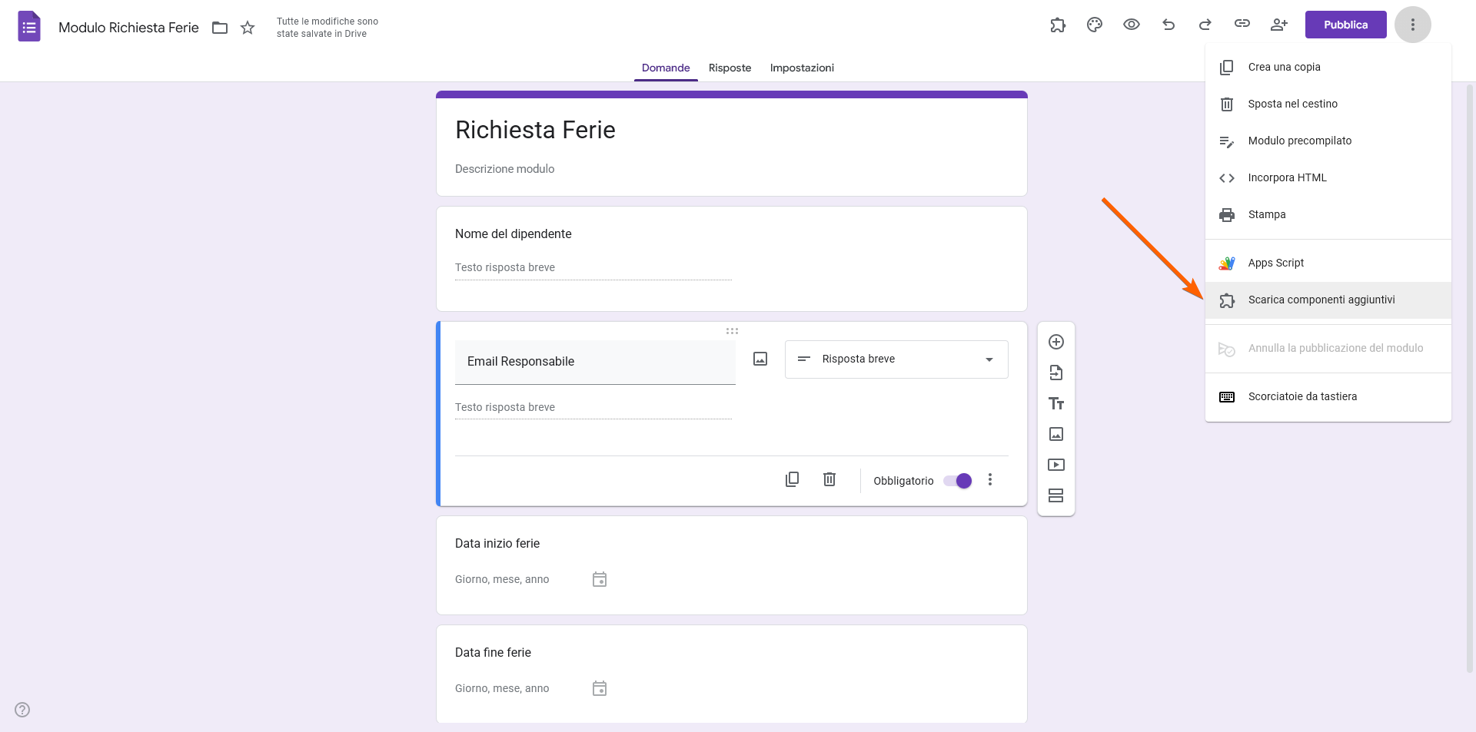Viewport: 1476px width, 732px height.
Task: Add collaborators with the person icon
Action: [1278, 25]
